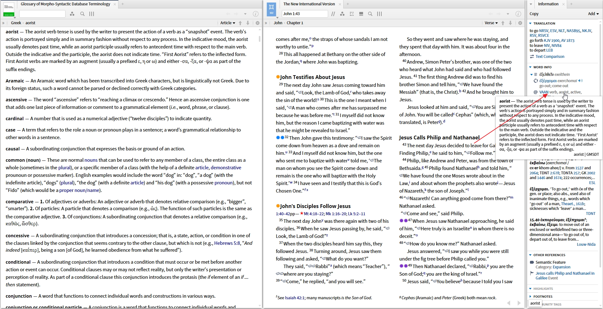Go to next verse in NIV panel
The width and height of the screenshot is (603, 309).
coord(510,23)
